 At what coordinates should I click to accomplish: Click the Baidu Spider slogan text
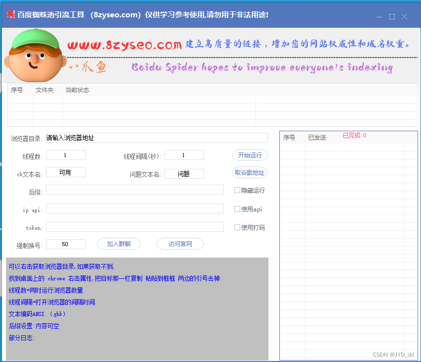click(262, 67)
